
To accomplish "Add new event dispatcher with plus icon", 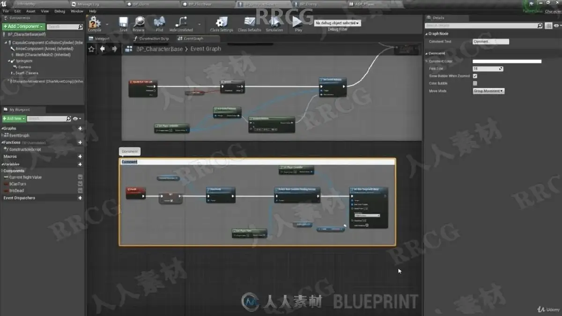I will [80, 198].
